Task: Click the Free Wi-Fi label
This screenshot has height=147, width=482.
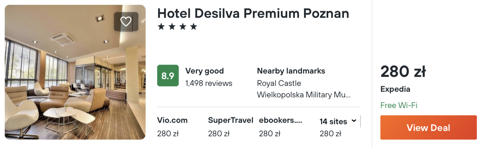Action: coord(399,105)
